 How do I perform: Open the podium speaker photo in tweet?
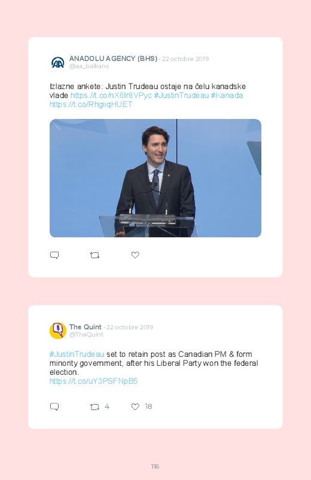[155, 178]
